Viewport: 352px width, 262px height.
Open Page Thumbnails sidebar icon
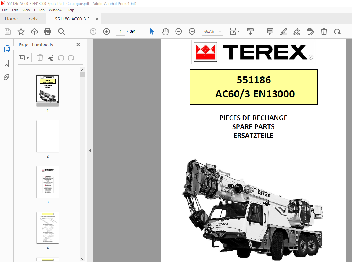pyautogui.click(x=7, y=49)
